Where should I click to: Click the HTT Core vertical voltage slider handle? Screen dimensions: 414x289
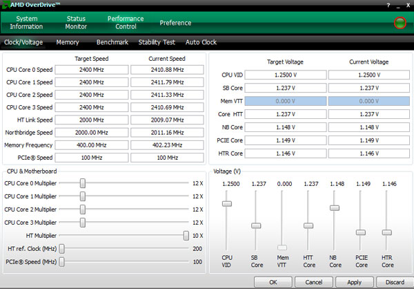308,225
